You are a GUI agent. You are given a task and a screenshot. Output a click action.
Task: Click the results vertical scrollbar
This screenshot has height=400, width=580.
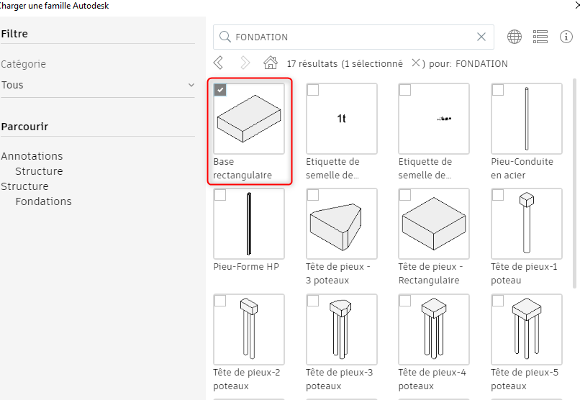tap(574, 183)
